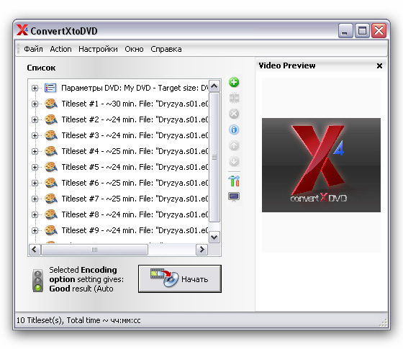Expand Titleset #6 tree node
This screenshot has width=403, height=349.
click(35, 183)
